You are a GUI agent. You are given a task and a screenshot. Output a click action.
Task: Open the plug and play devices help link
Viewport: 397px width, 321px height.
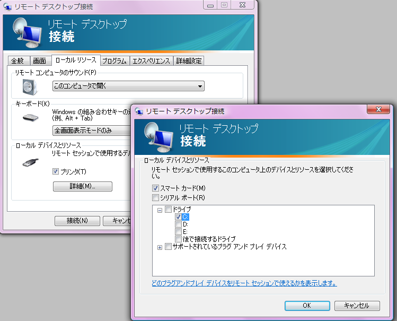pyautogui.click(x=244, y=283)
